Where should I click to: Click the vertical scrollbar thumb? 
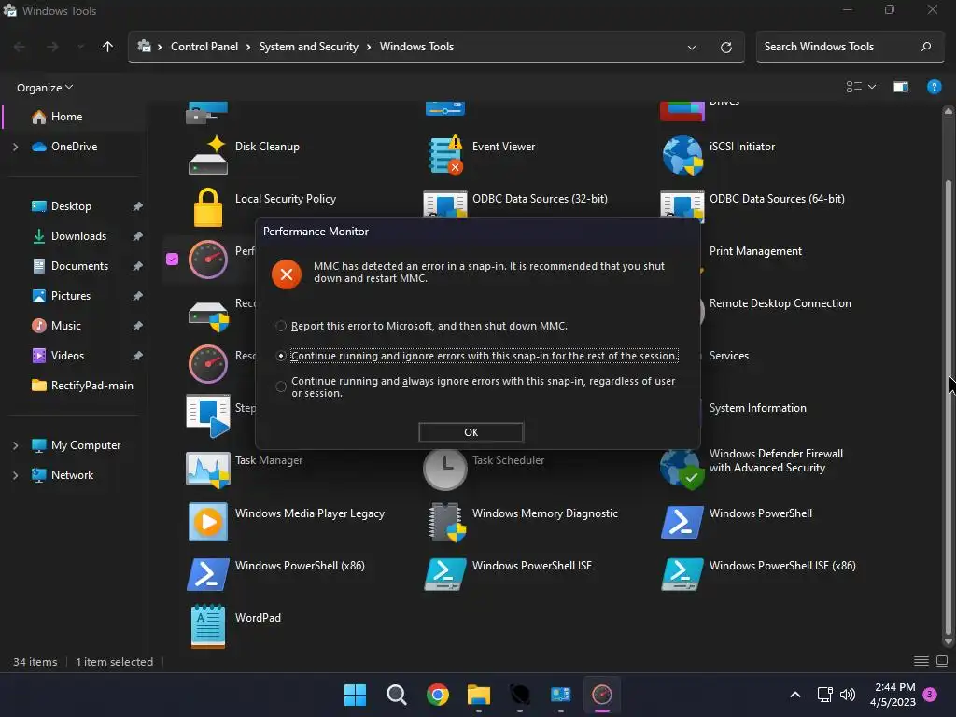point(949,407)
